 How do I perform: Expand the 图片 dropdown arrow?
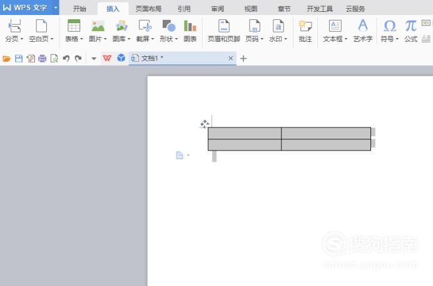(x=105, y=39)
